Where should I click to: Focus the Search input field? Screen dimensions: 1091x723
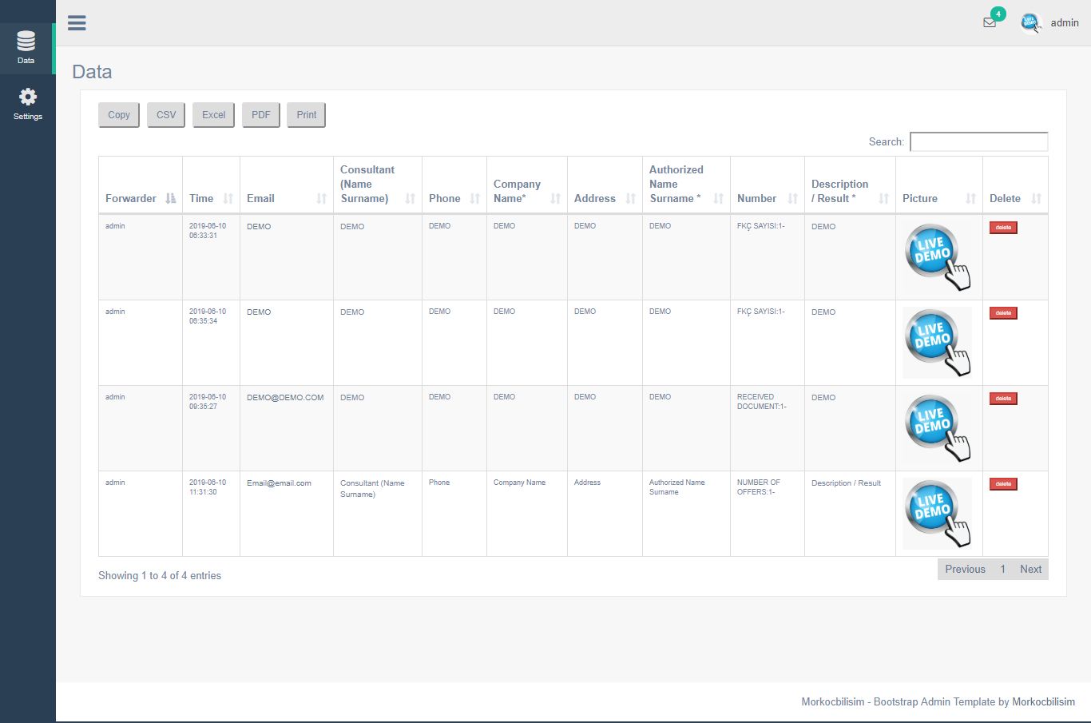coord(978,141)
